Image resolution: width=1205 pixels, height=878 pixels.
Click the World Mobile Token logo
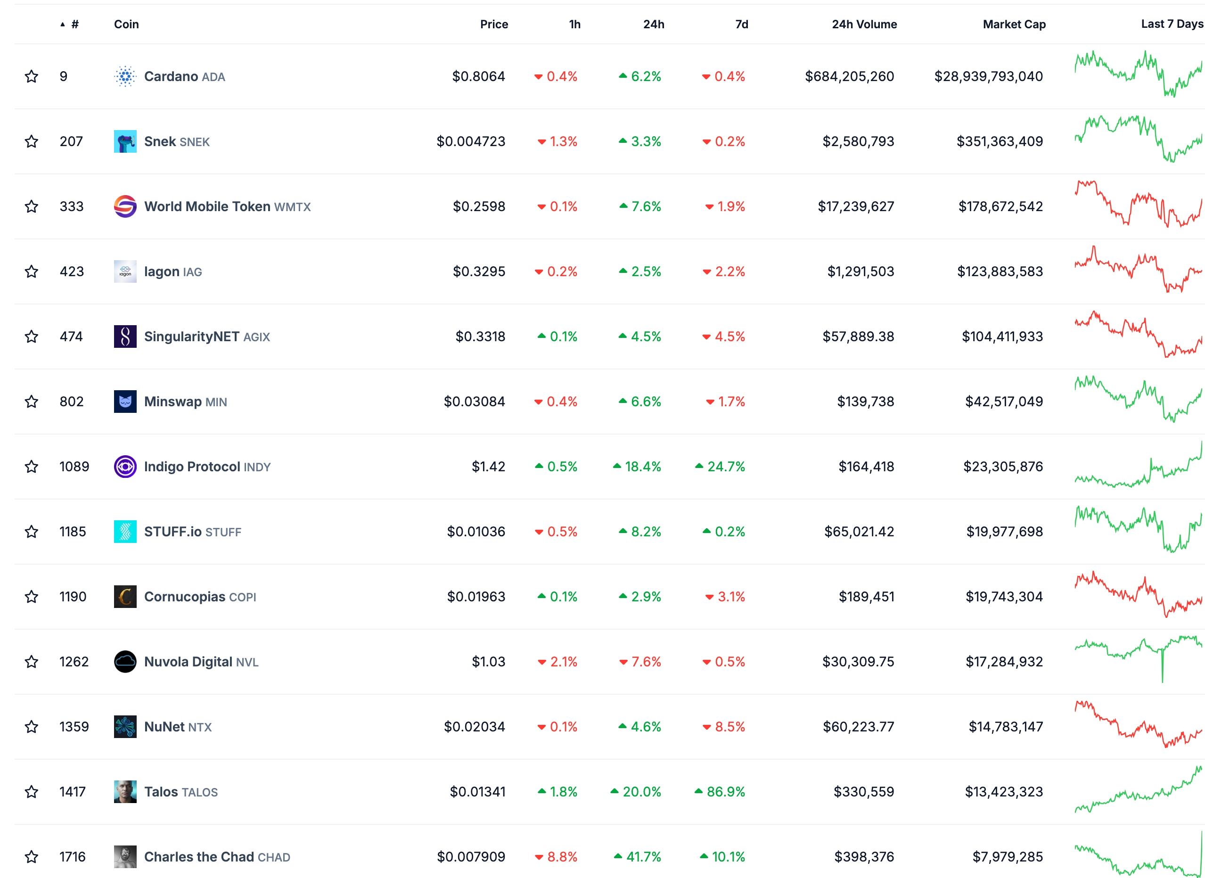tap(125, 206)
